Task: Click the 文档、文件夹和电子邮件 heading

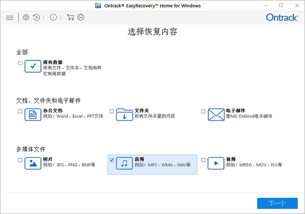Action: [x=48, y=100]
